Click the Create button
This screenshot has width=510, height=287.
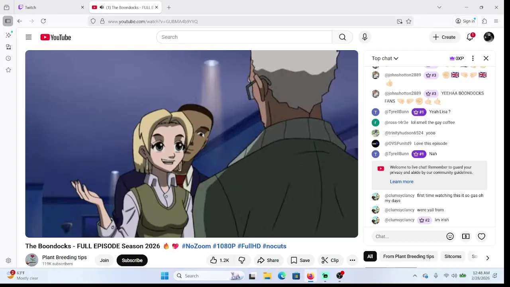click(444, 37)
